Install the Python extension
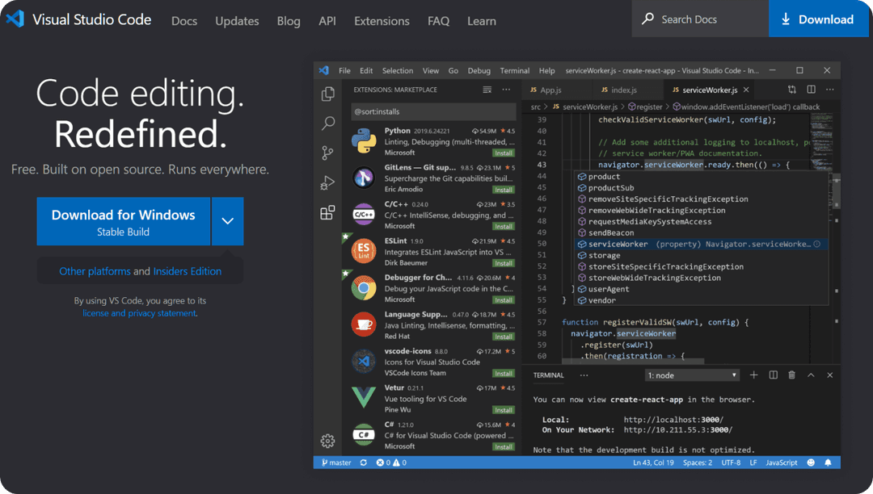The width and height of the screenshot is (873, 494). tap(504, 153)
